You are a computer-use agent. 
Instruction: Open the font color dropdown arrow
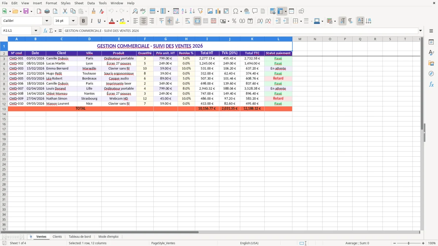pyautogui.click(x=117, y=21)
